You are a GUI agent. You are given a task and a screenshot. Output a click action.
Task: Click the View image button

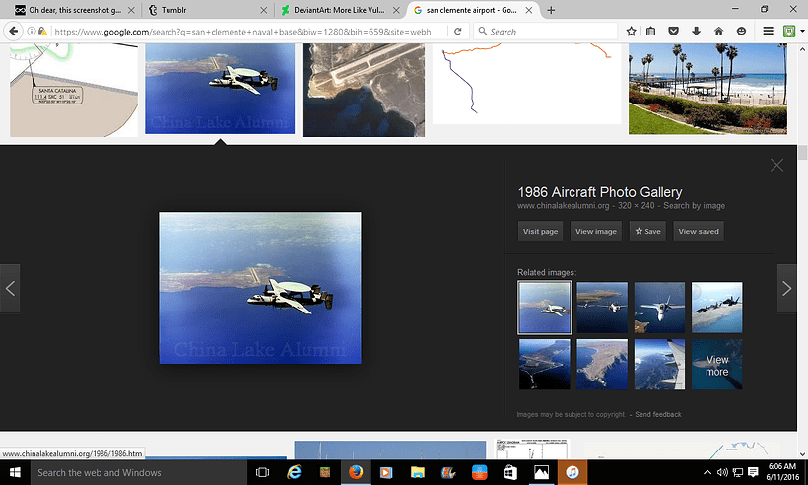596,231
